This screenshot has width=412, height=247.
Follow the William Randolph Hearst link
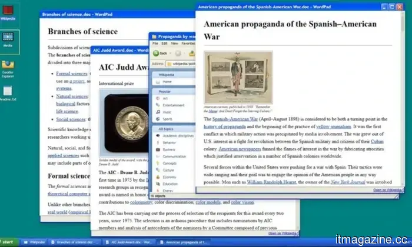pyautogui.click(x=271, y=182)
